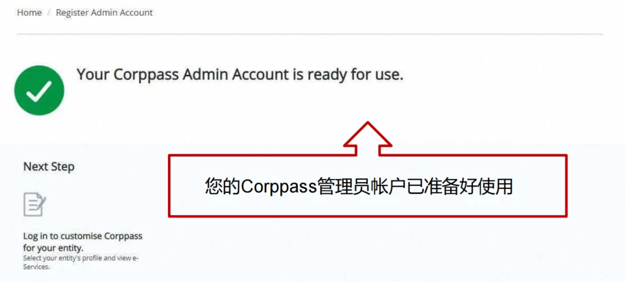Click the word Corppass in the main heading

[146, 75]
